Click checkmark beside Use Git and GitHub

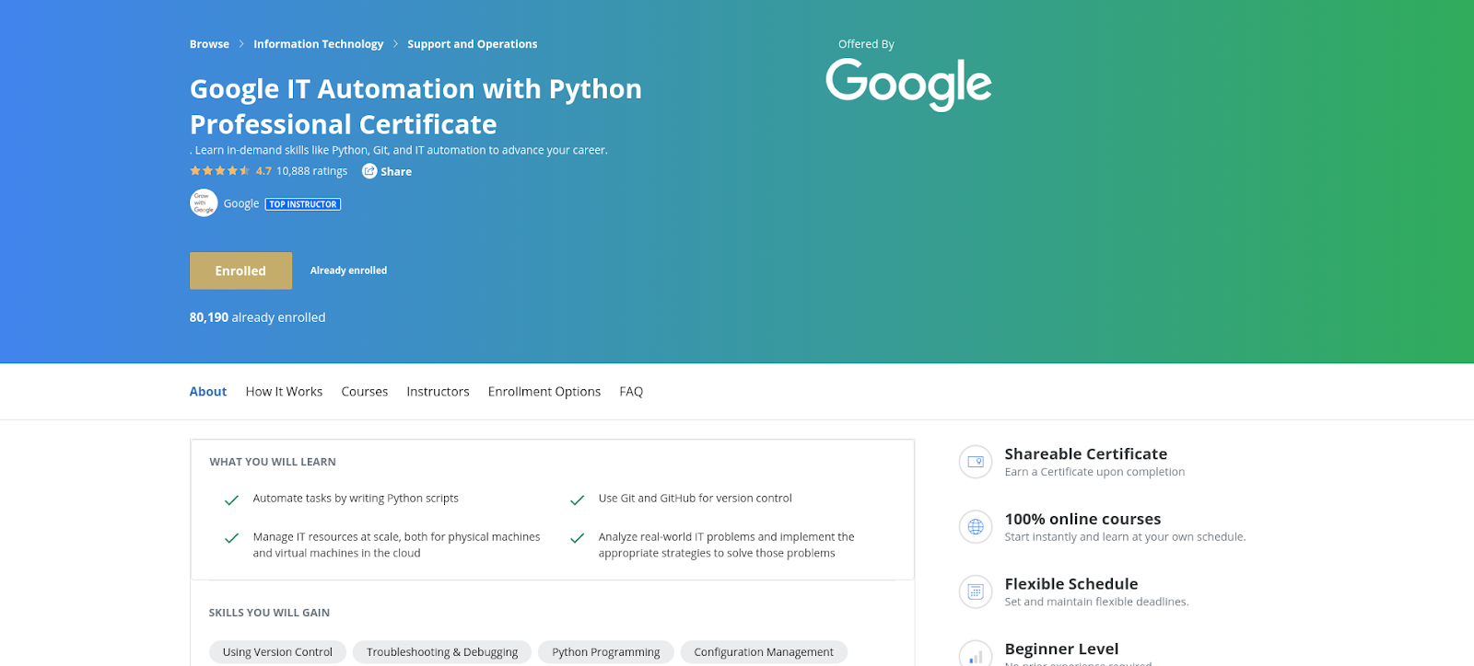(x=578, y=500)
